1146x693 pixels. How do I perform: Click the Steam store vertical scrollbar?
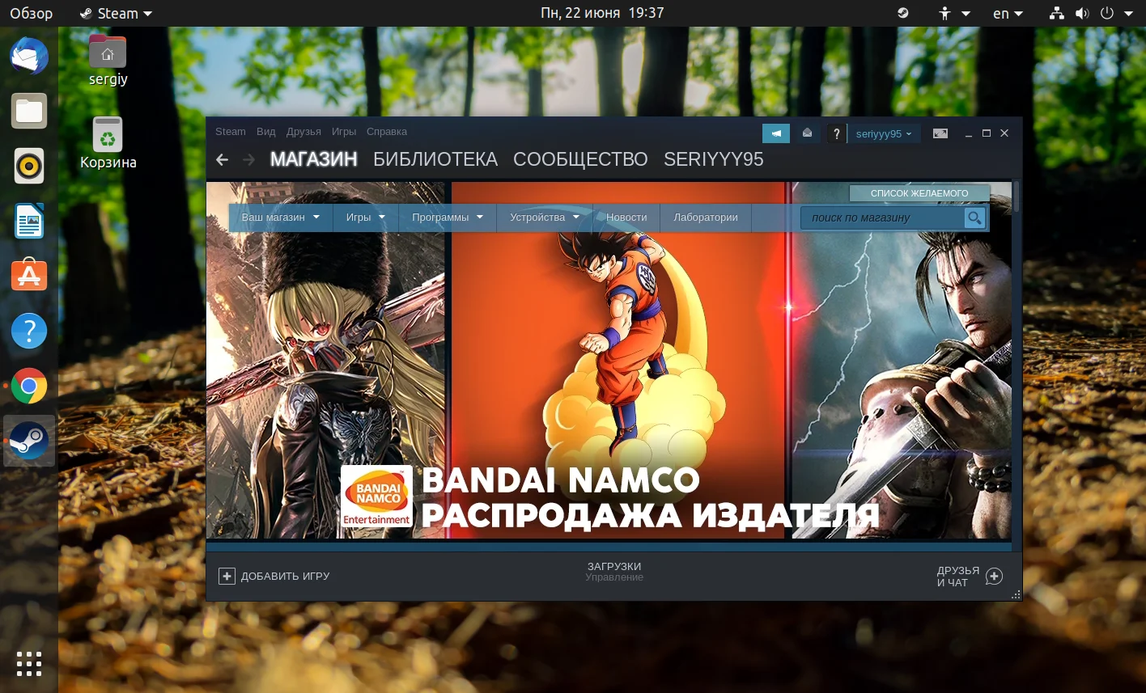click(1017, 198)
